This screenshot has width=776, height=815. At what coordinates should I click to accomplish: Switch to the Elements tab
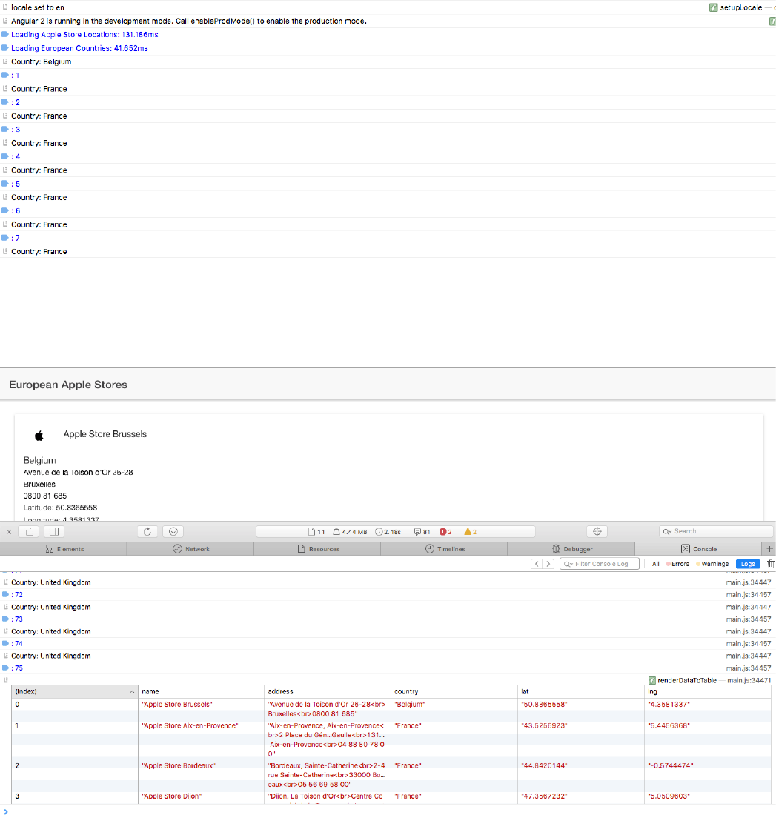(x=64, y=549)
